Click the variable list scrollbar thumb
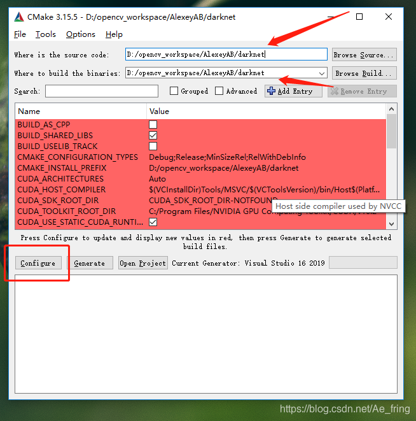 tap(391, 131)
